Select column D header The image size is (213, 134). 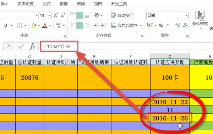(61, 56)
